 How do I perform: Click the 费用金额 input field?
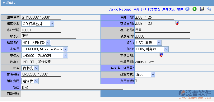click(x=147, y=81)
